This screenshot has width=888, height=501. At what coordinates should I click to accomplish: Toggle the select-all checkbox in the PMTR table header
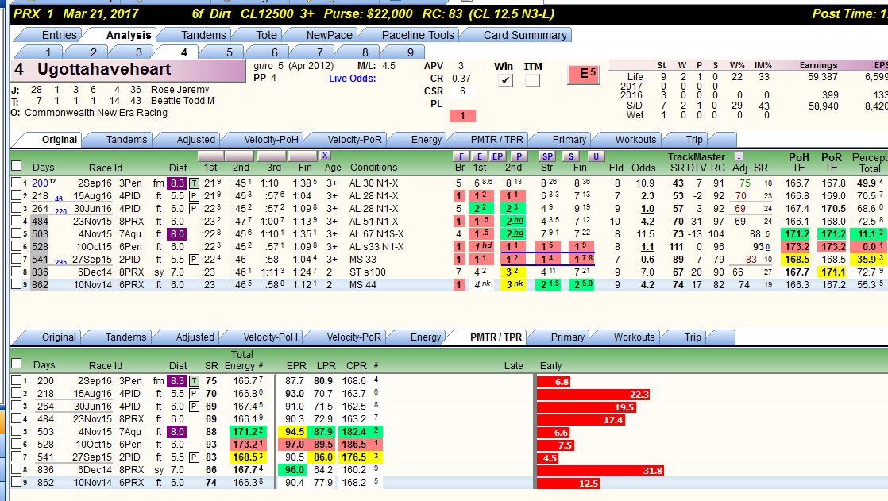click(x=17, y=364)
